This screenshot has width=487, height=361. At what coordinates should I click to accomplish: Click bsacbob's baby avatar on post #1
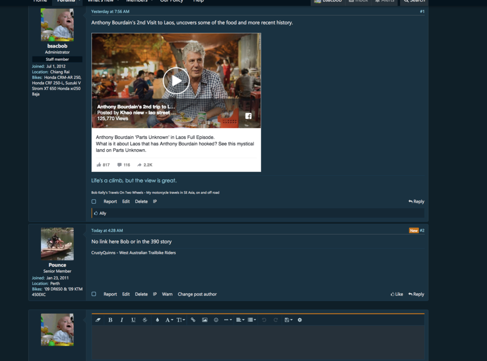tap(57, 25)
